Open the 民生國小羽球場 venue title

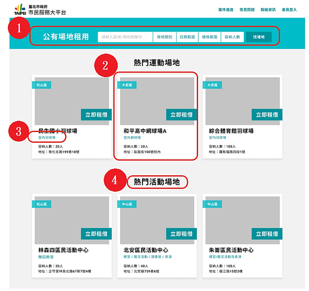58,131
